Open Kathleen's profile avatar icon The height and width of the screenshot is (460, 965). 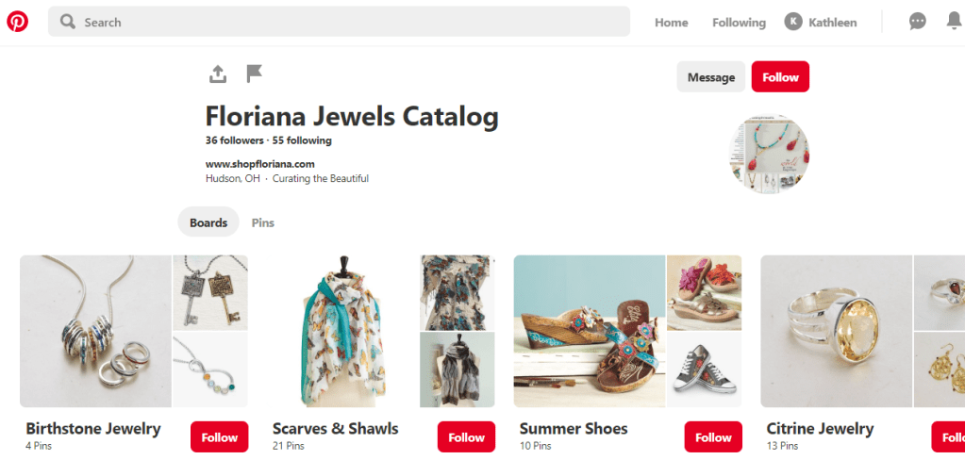tap(793, 23)
